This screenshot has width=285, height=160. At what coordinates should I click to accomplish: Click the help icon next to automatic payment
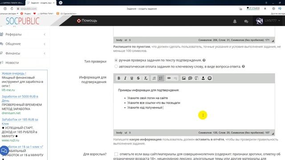pos(244,67)
